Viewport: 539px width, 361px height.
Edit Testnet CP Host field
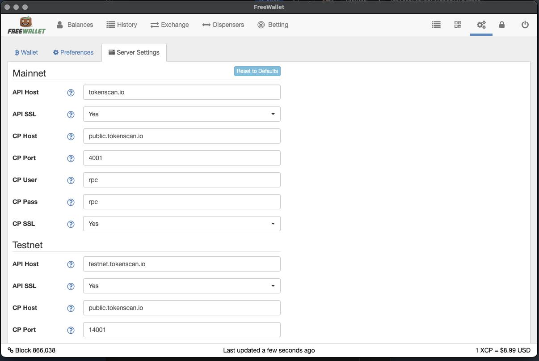[x=182, y=308]
